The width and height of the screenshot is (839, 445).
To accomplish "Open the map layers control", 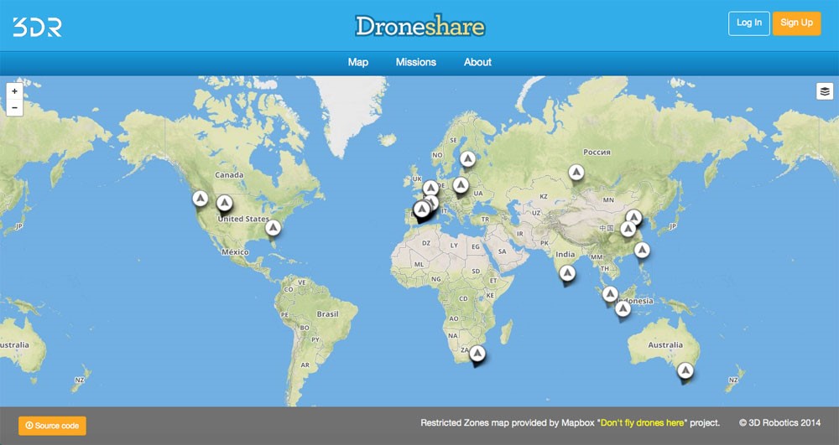I will point(825,91).
